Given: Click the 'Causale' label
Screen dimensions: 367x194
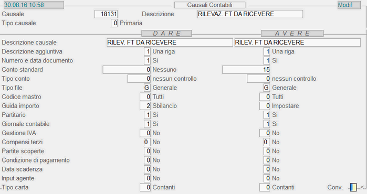Looking at the screenshot, I should coord(13,14).
